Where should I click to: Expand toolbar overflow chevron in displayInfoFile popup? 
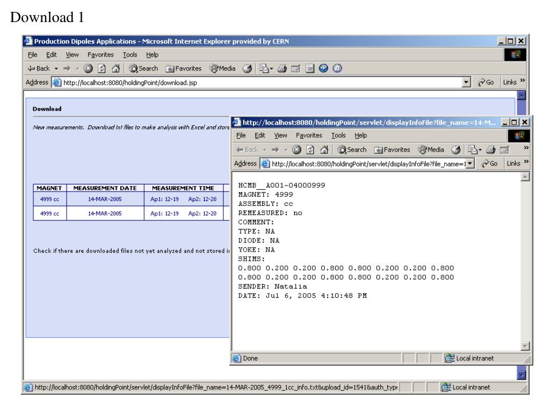pos(526,148)
